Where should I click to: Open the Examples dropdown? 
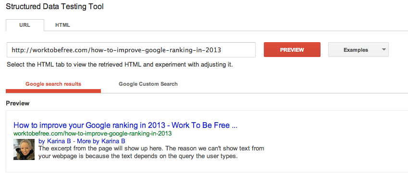pyautogui.click(x=359, y=50)
